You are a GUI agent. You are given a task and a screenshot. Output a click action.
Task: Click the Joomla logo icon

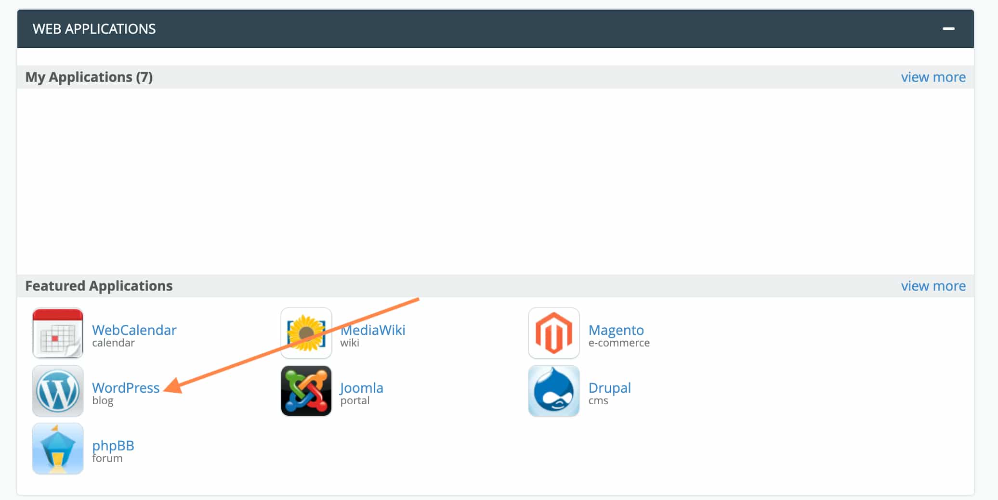tap(306, 391)
